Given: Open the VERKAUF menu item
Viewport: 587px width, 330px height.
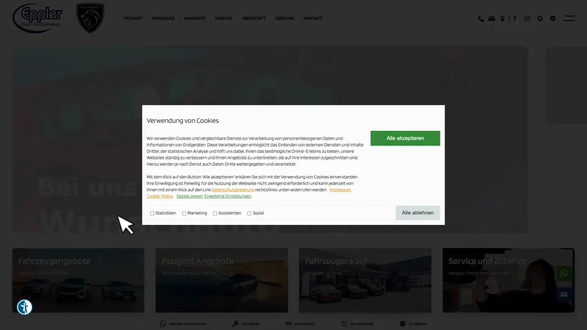Looking at the screenshot, I should pyautogui.click(x=224, y=18).
